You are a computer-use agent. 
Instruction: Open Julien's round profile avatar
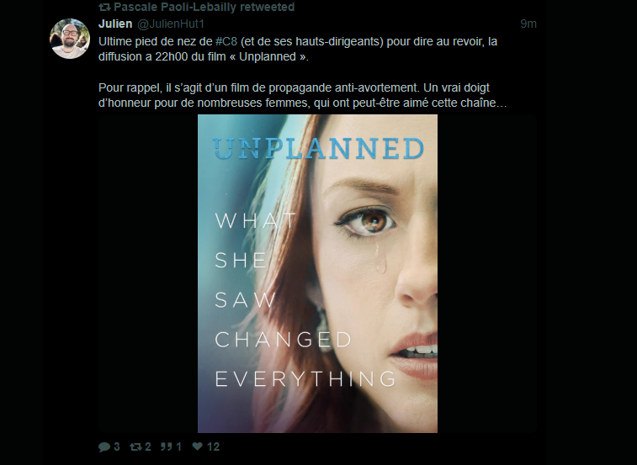point(70,39)
